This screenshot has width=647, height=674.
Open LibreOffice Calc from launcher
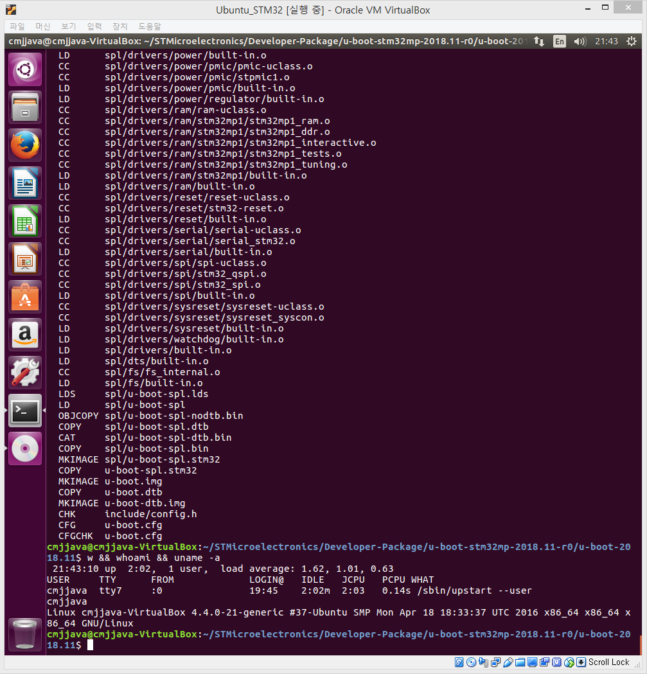point(25,221)
